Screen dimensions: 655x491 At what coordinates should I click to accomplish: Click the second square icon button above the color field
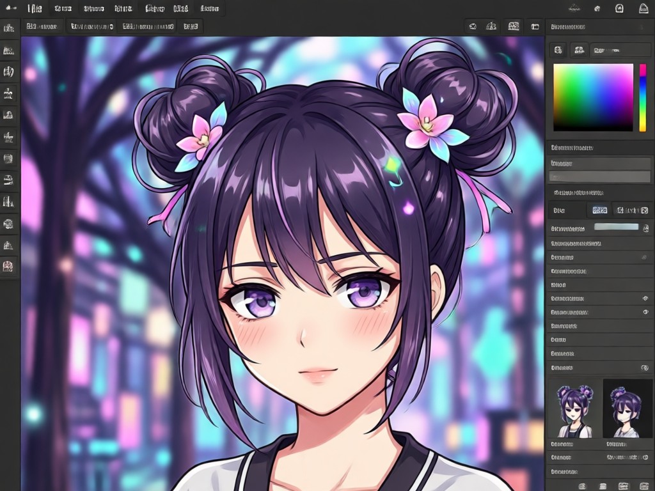[579, 50]
